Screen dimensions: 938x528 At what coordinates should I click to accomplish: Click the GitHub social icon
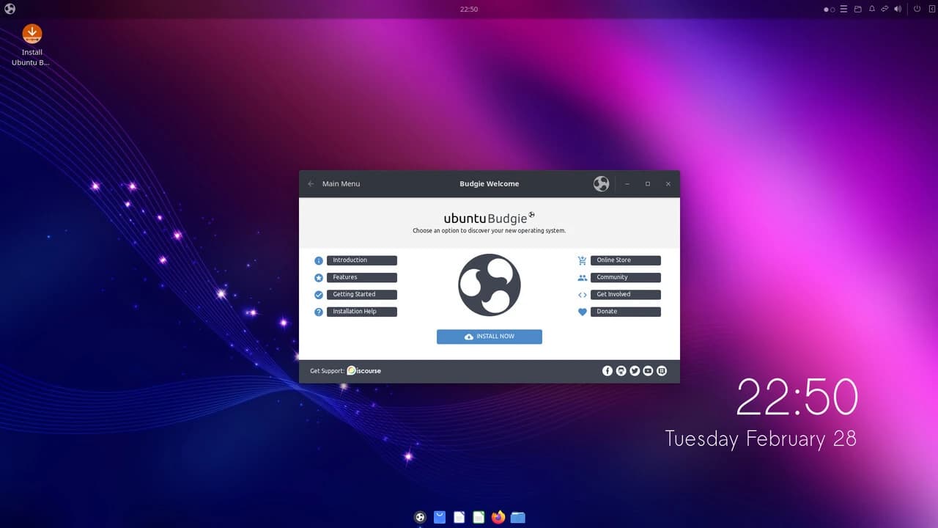621,370
